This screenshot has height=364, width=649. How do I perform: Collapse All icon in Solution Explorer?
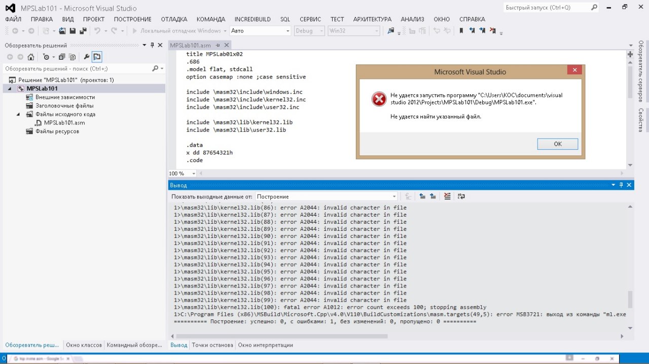[62, 57]
